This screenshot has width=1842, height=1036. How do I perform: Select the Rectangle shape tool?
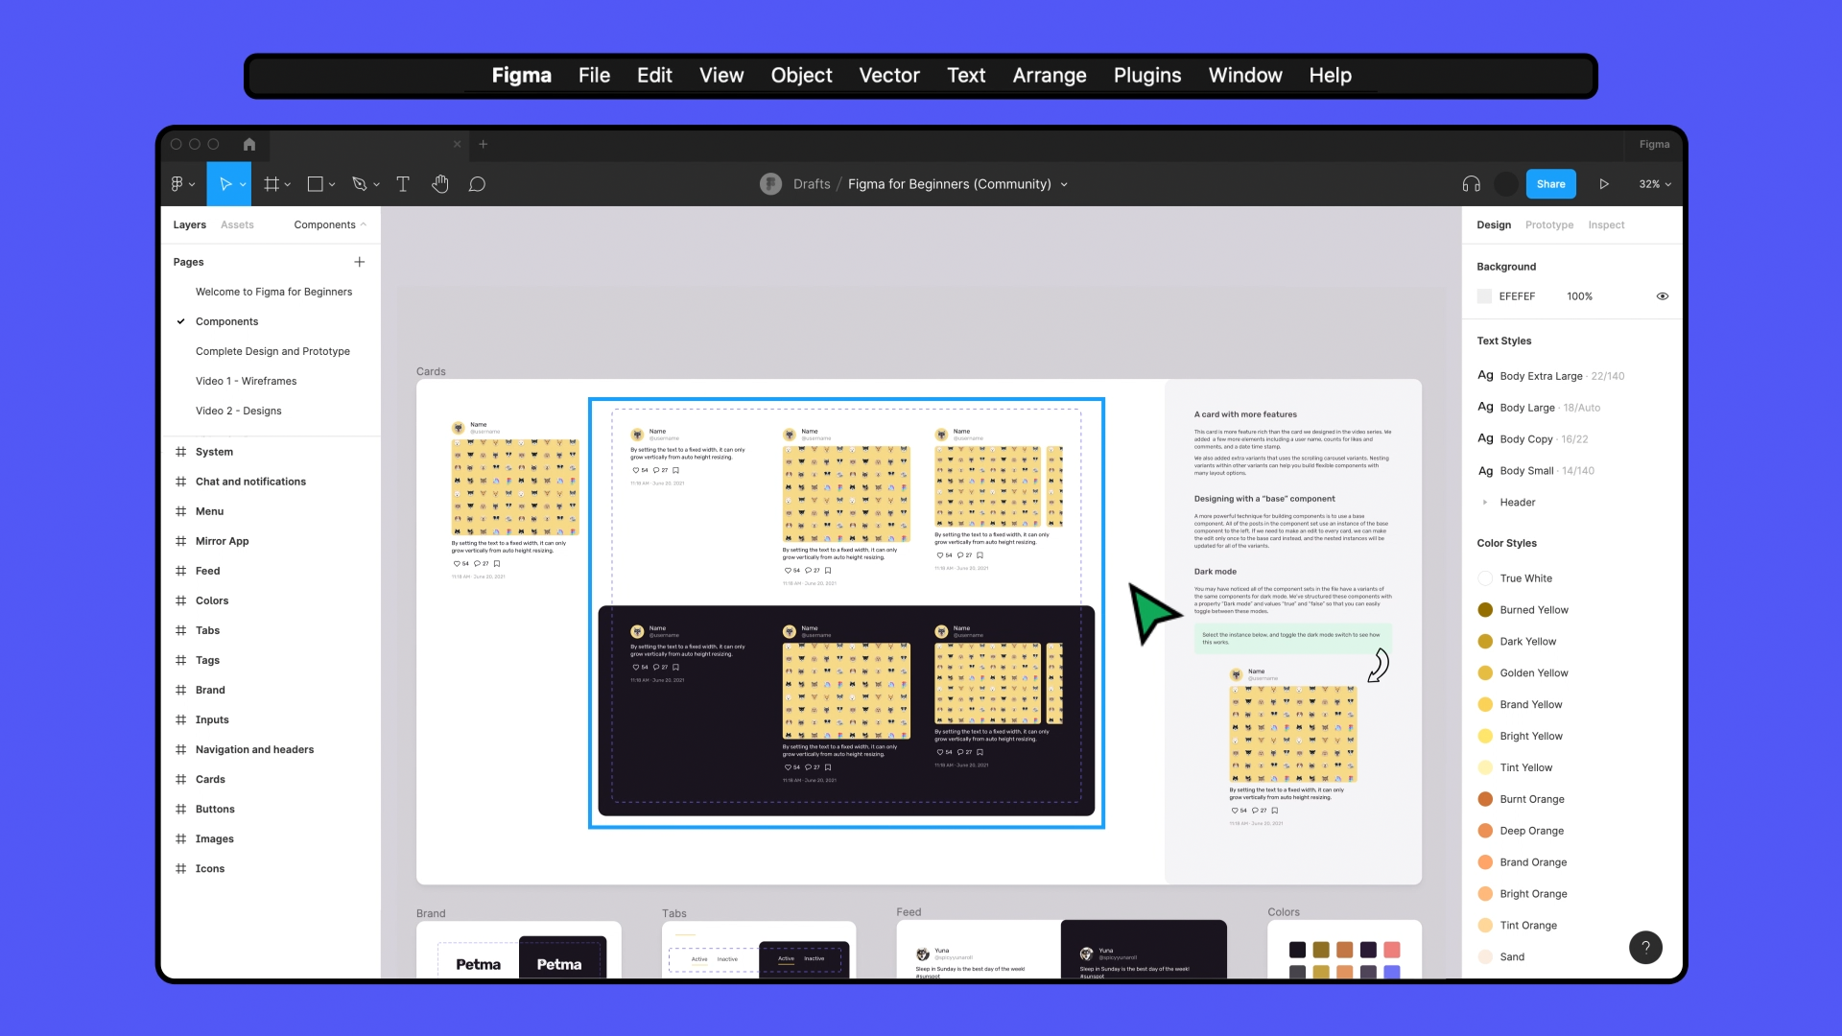coord(315,184)
